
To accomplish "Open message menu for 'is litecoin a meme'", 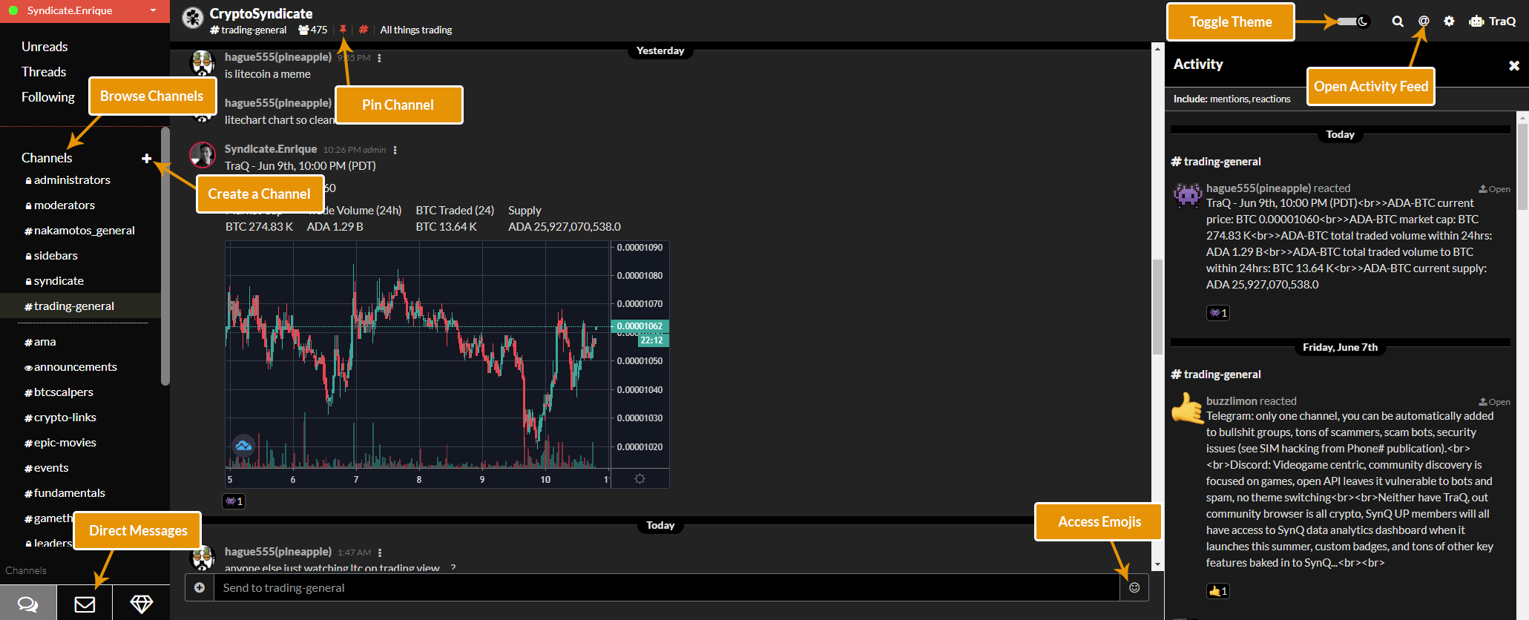I will click(379, 58).
